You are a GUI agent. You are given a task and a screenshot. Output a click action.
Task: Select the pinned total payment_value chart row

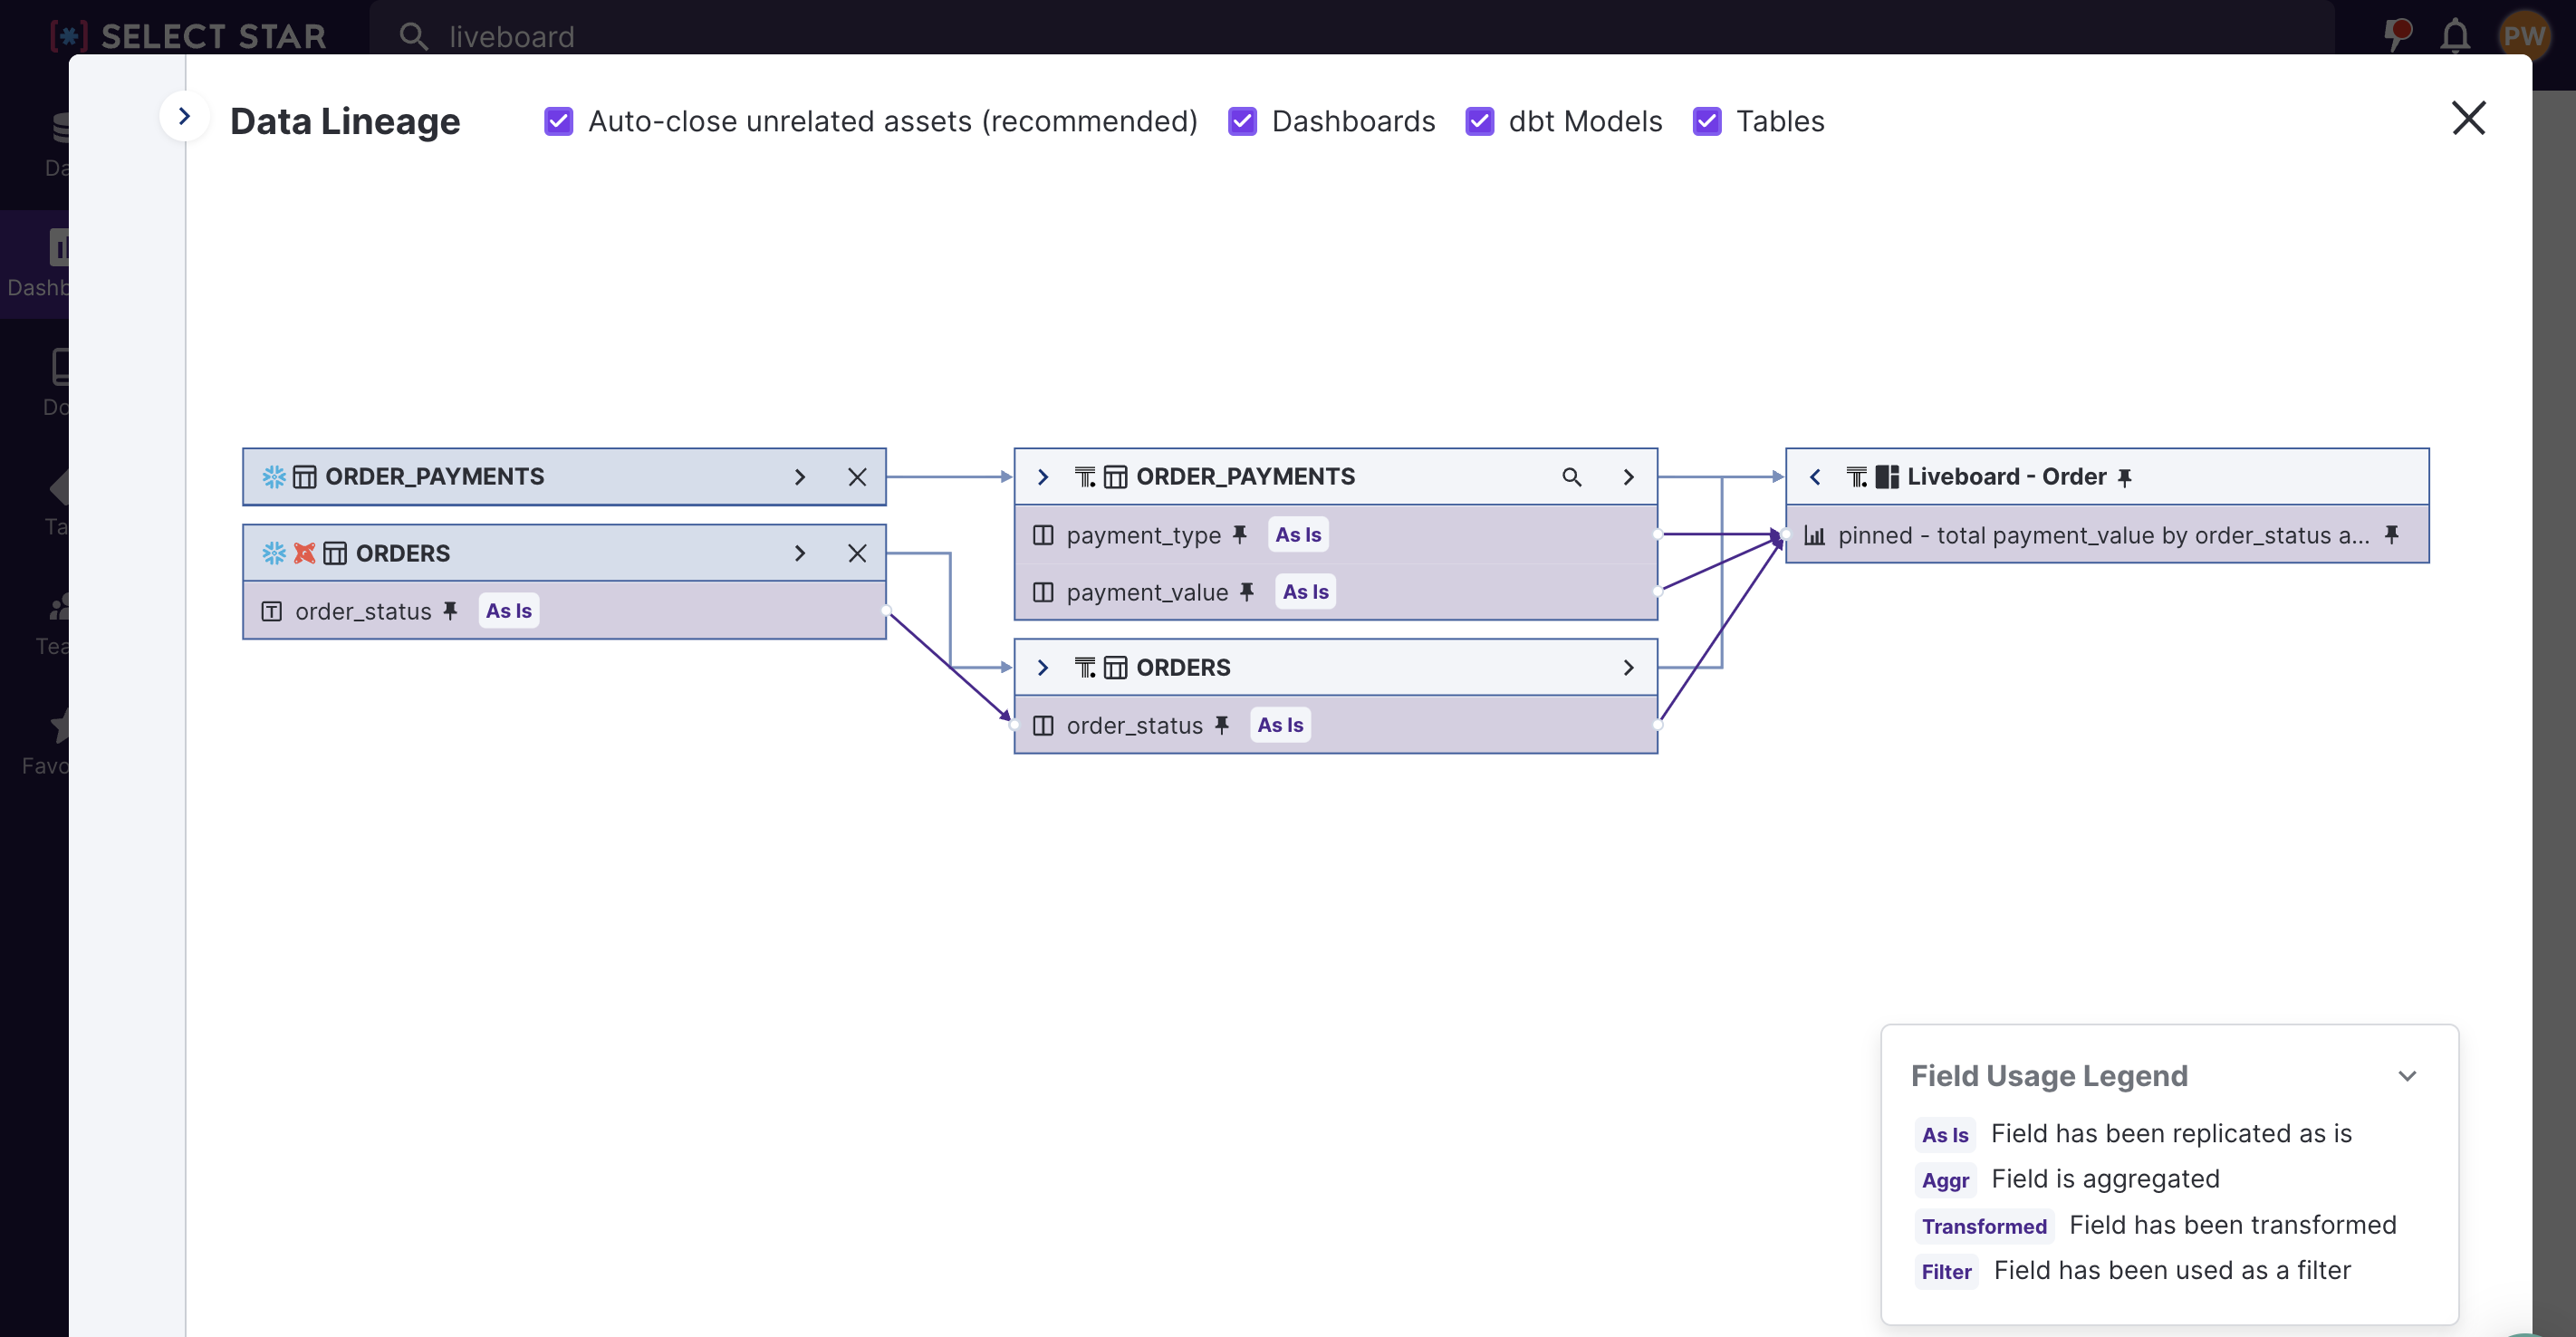[2100, 535]
